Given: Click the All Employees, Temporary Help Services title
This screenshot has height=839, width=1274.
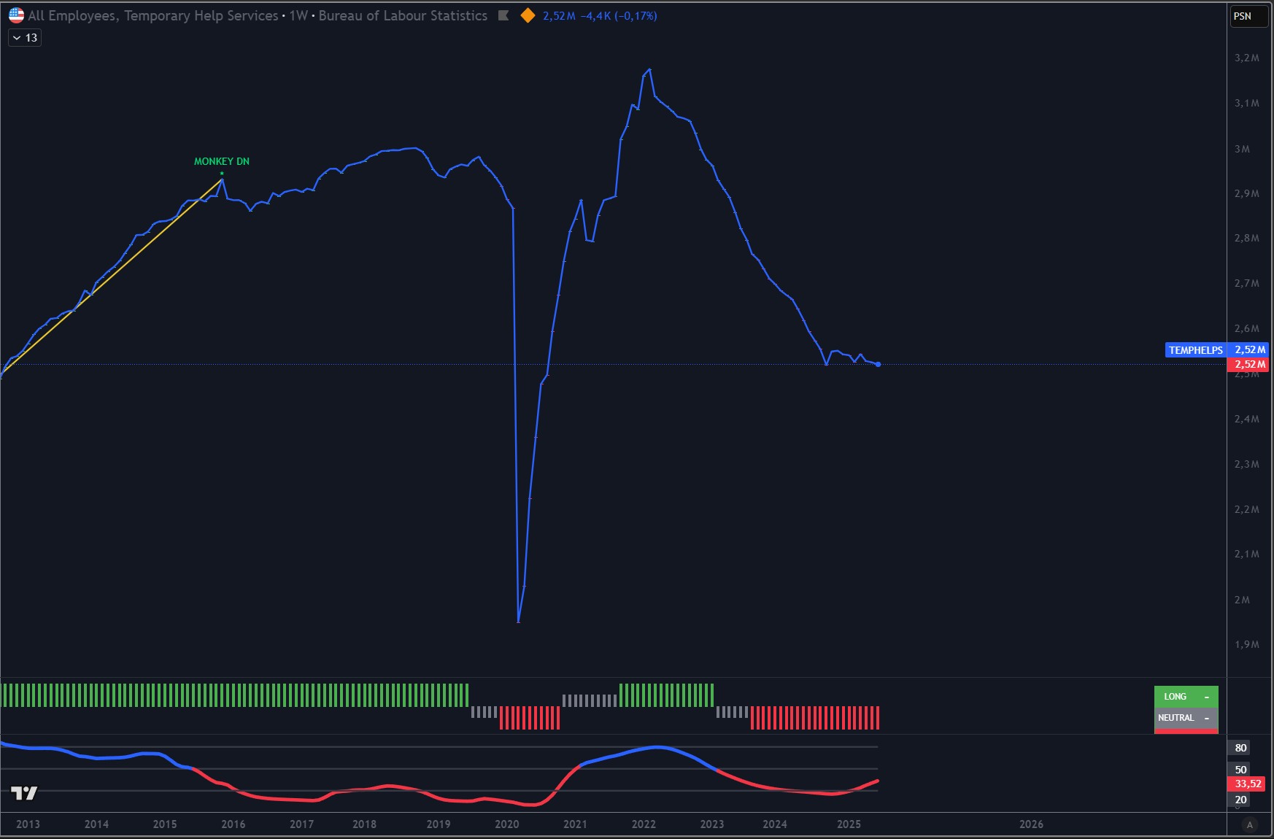Looking at the screenshot, I should click(x=153, y=15).
